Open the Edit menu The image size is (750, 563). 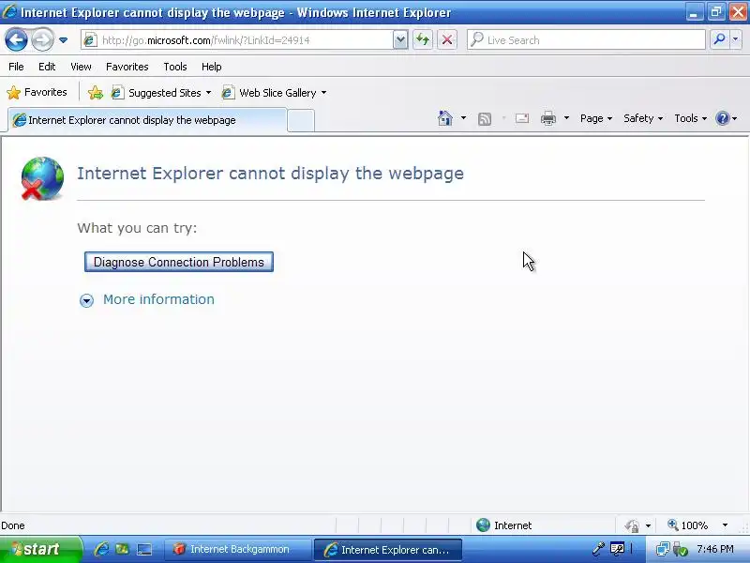click(47, 67)
